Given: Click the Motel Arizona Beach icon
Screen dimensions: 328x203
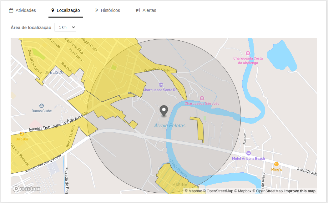Looking at the screenshot, I should (249, 153).
